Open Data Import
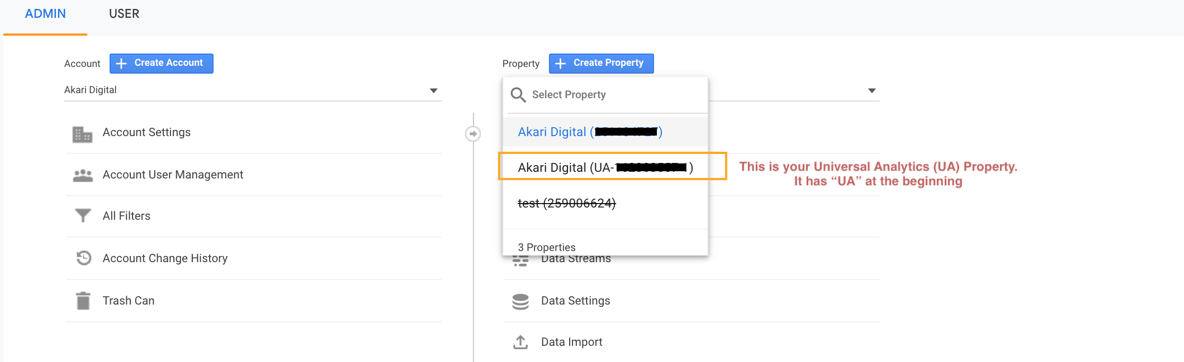 (571, 342)
